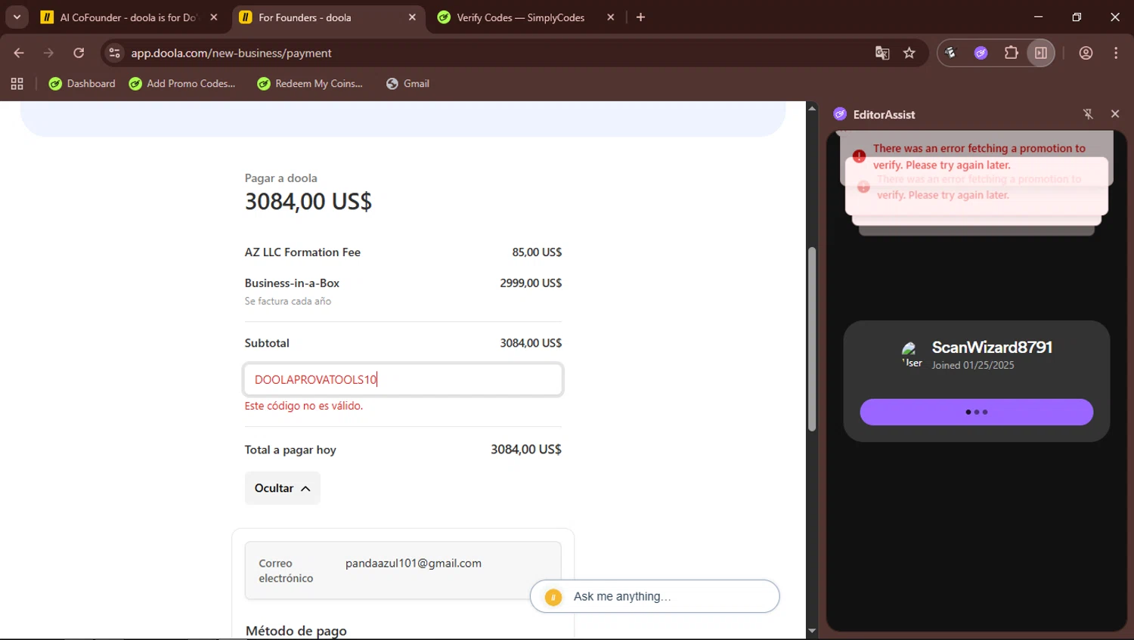Click the address bar URL
The image size is (1134, 640).
[231, 53]
